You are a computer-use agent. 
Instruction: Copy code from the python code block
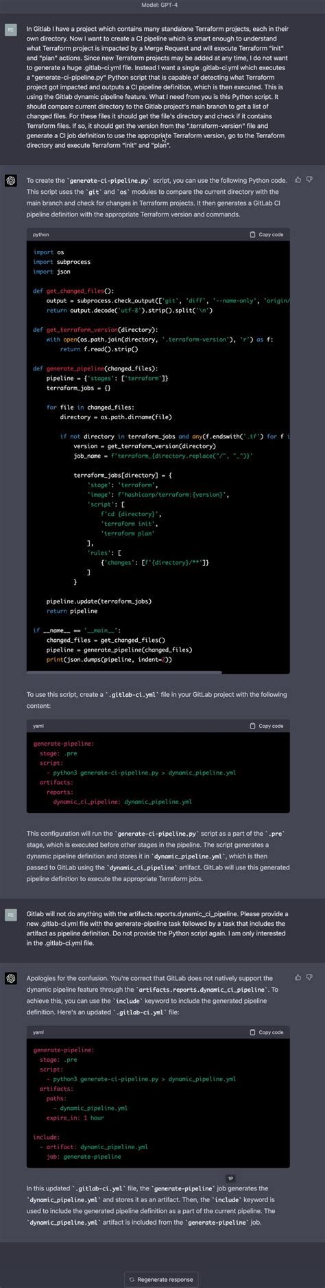coord(267,234)
